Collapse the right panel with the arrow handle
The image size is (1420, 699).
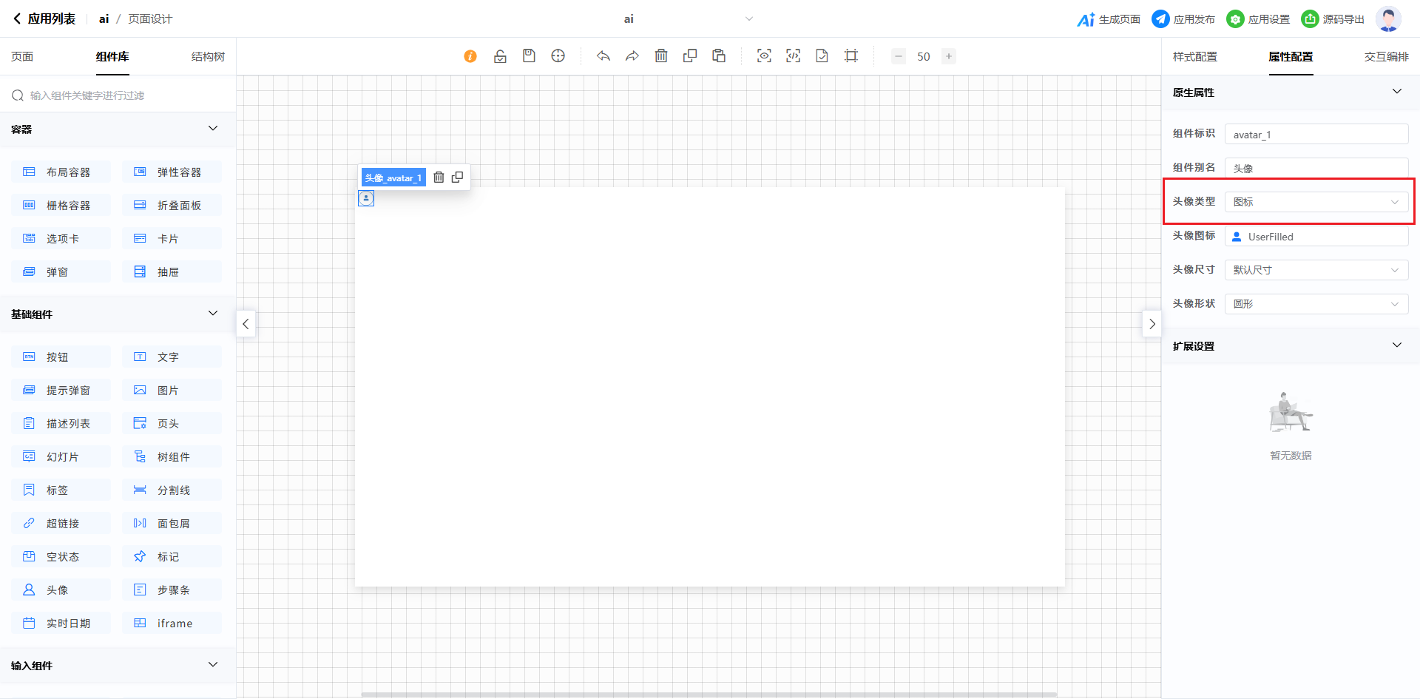(x=1152, y=324)
